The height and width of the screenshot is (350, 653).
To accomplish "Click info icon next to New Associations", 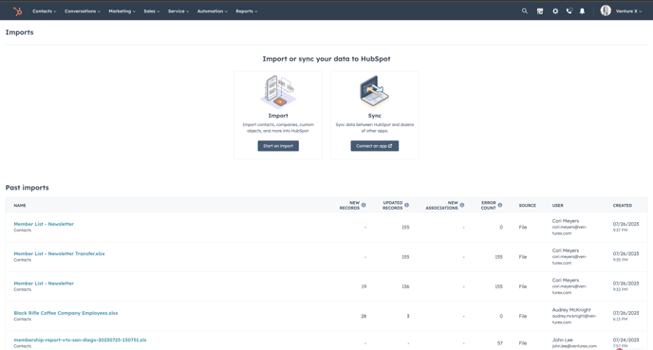I will click(462, 205).
